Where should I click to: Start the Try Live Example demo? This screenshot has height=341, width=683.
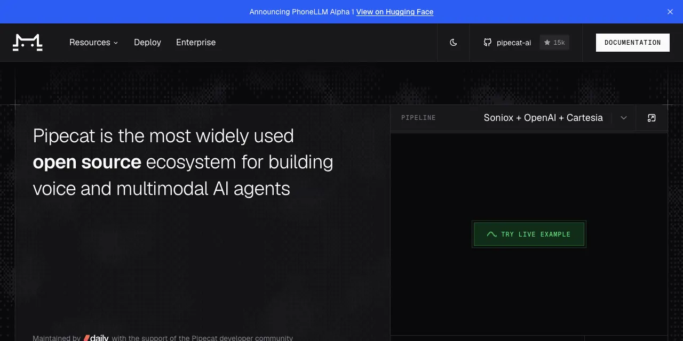pos(529,234)
